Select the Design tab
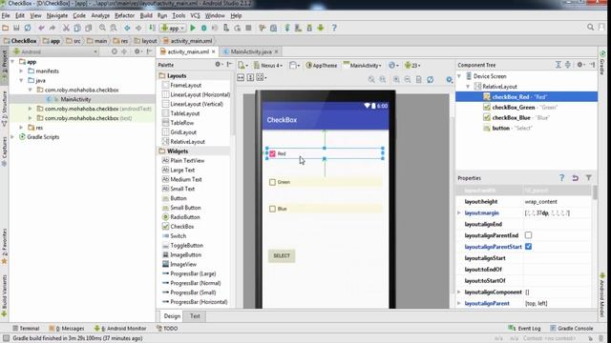Image resolution: width=611 pixels, height=343 pixels. pyautogui.click(x=172, y=316)
